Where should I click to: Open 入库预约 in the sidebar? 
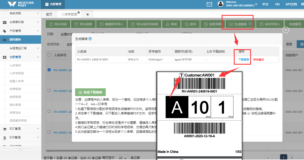tap(15, 65)
